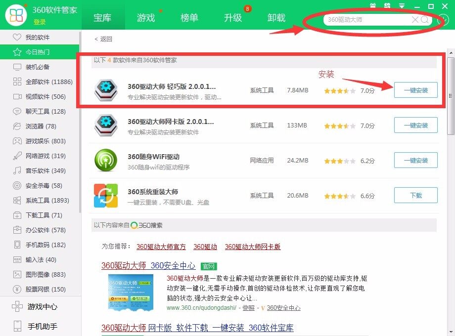Click the skin theme icon in the titlebar
The image size is (455, 336).
(x=387, y=5)
